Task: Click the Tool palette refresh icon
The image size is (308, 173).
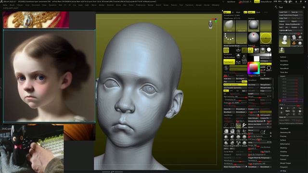Action: tap(304, 7)
